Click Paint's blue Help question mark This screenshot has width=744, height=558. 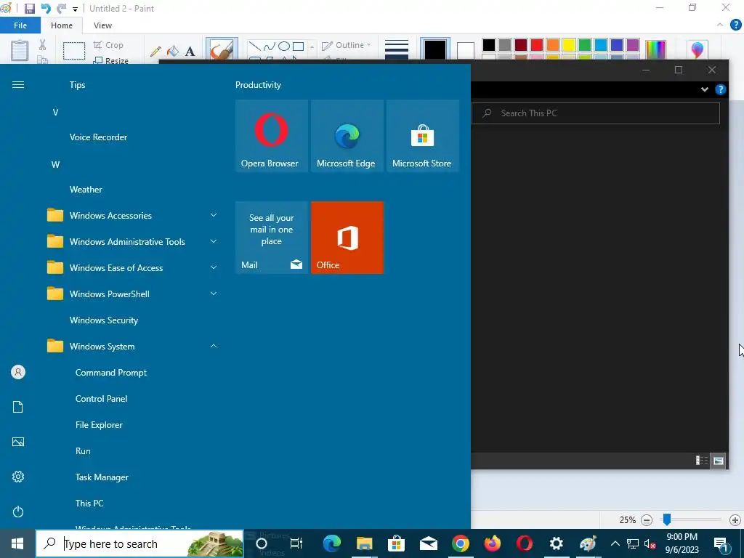coord(735,25)
